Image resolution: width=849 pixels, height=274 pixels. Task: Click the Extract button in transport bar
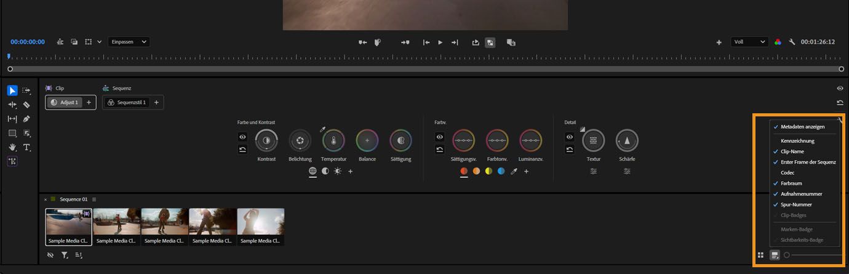click(511, 42)
